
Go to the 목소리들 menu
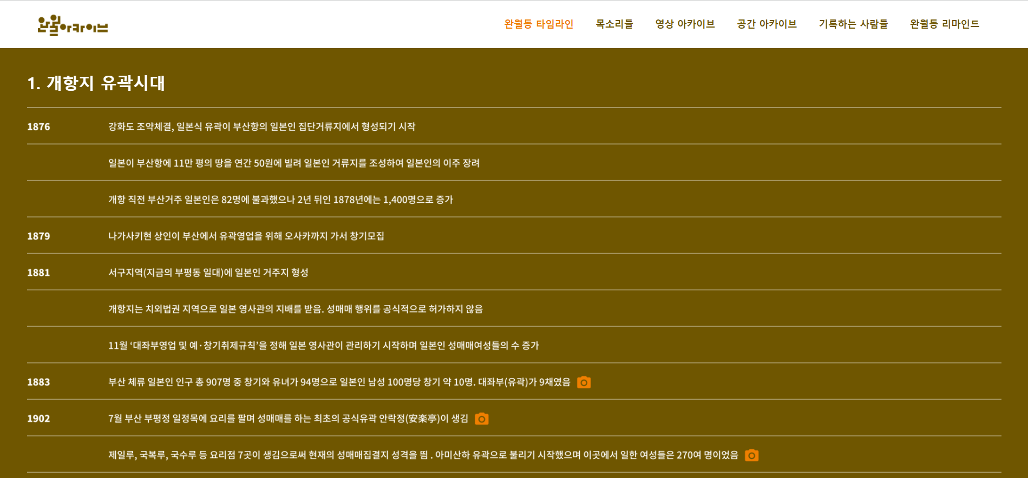614,24
